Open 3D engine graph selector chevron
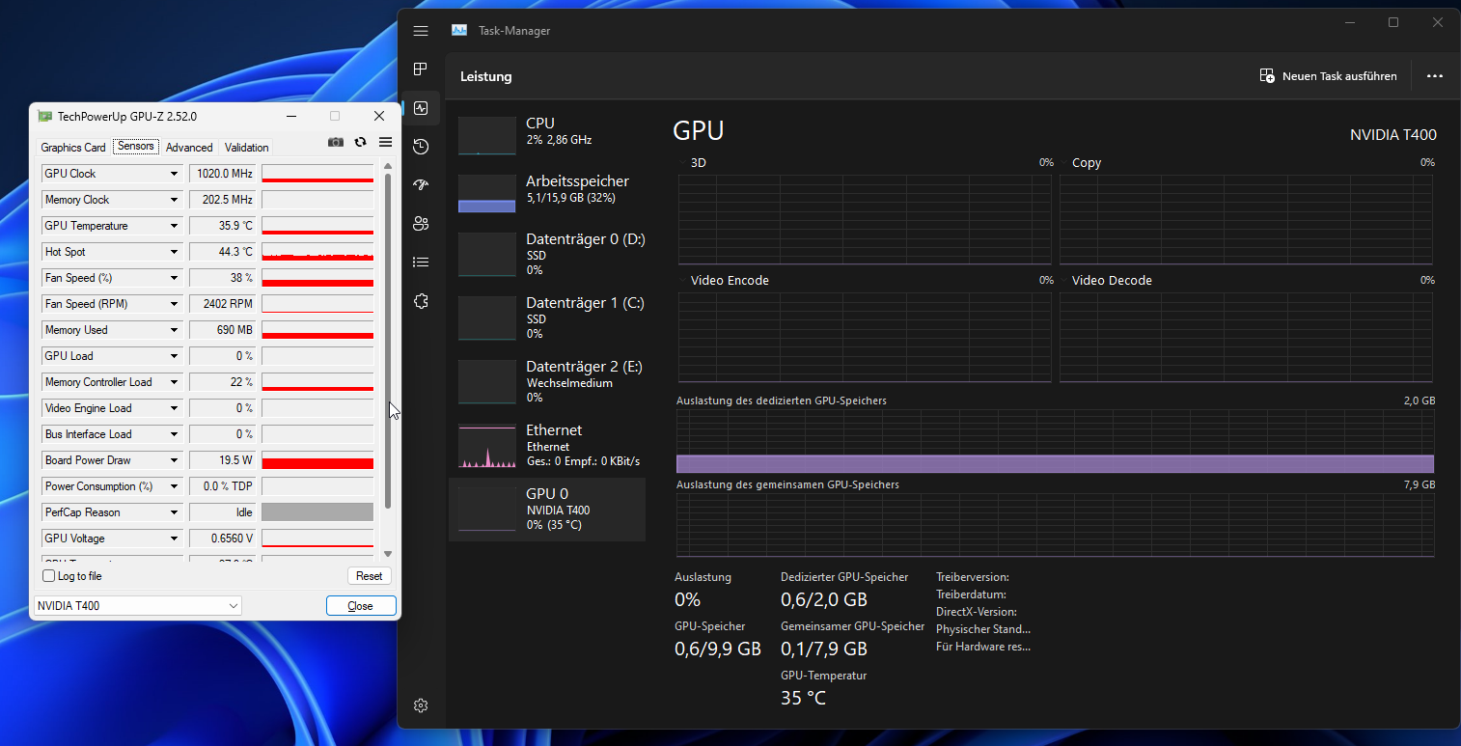The width and height of the screenshot is (1461, 746). pyautogui.click(x=683, y=163)
